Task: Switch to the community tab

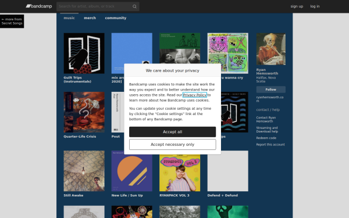Action: pos(116,18)
